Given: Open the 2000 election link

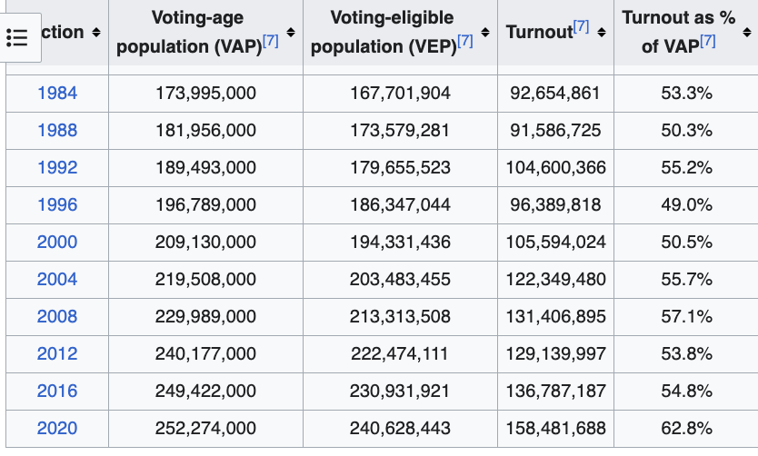Looking at the screenshot, I should point(57,242).
